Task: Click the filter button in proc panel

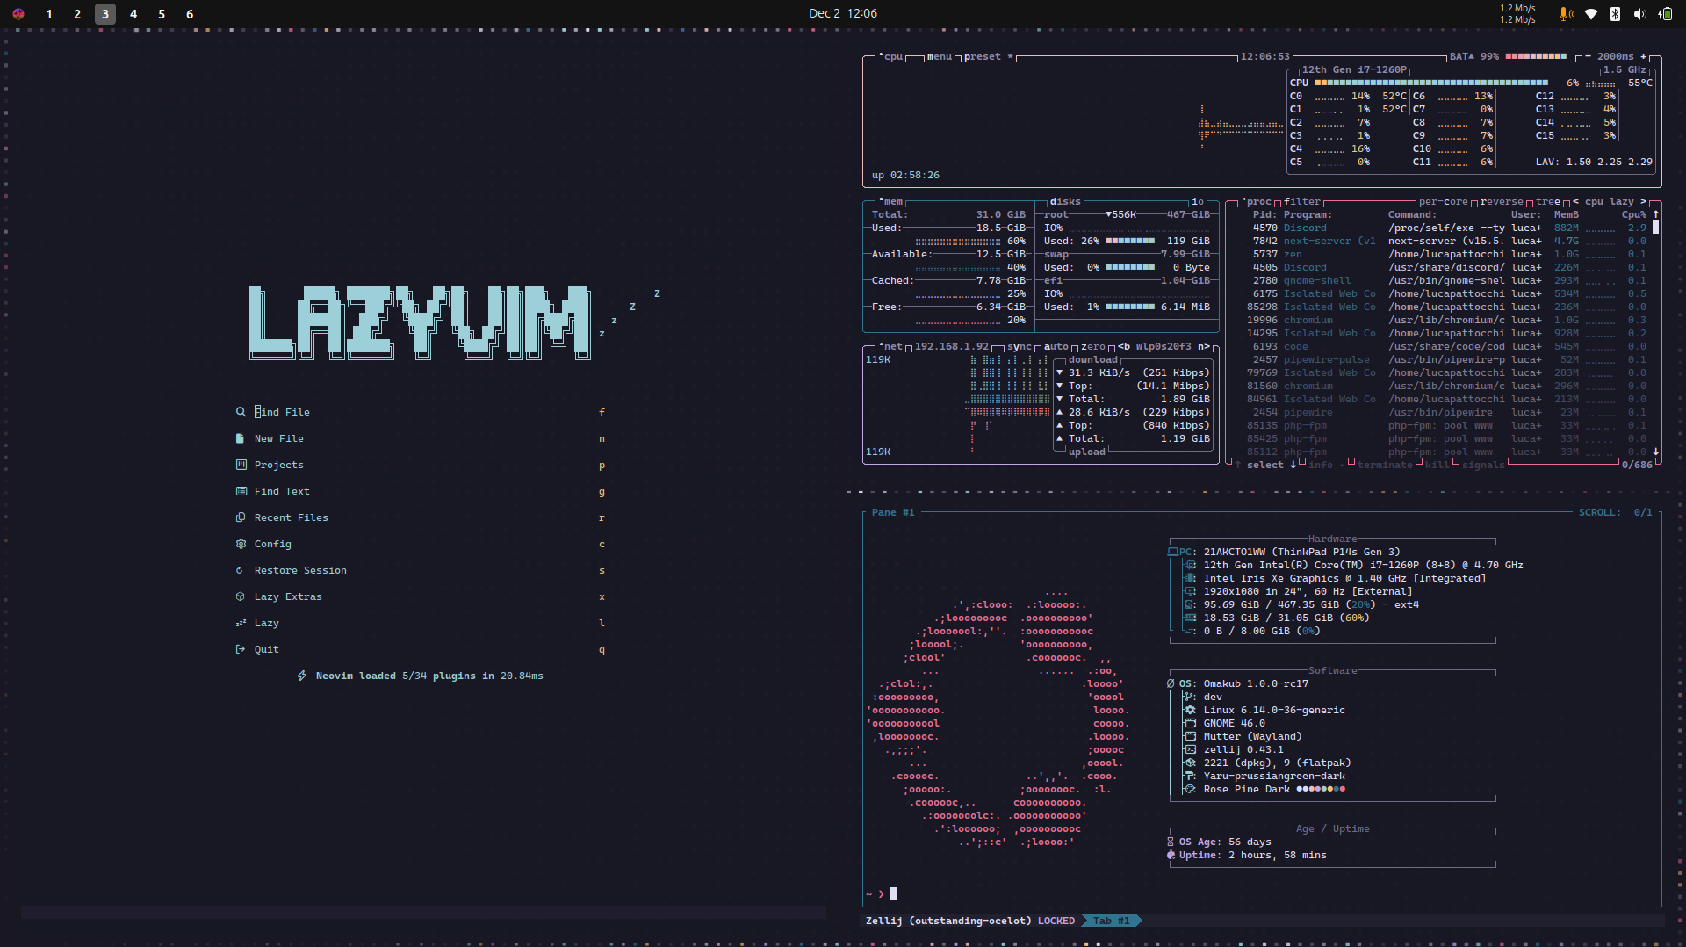Action: tap(1301, 202)
